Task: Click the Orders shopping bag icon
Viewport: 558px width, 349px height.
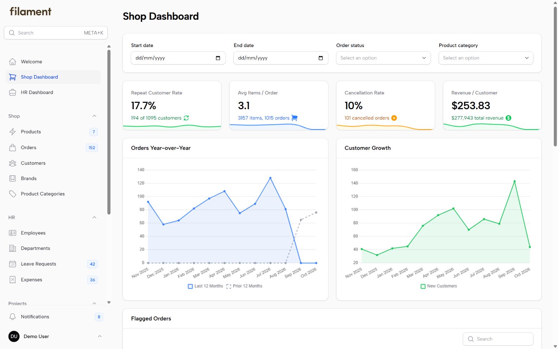Action: point(13,148)
